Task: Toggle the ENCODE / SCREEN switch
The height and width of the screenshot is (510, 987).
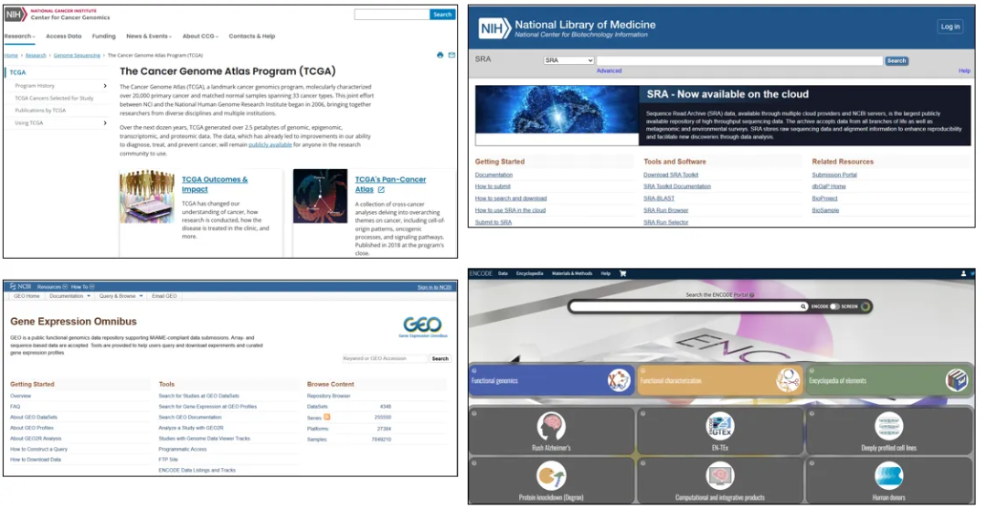Action: tap(834, 306)
